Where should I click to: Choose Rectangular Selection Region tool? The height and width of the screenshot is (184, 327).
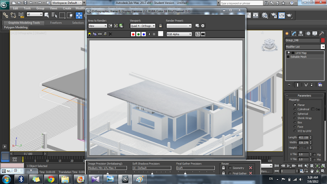(62, 15)
